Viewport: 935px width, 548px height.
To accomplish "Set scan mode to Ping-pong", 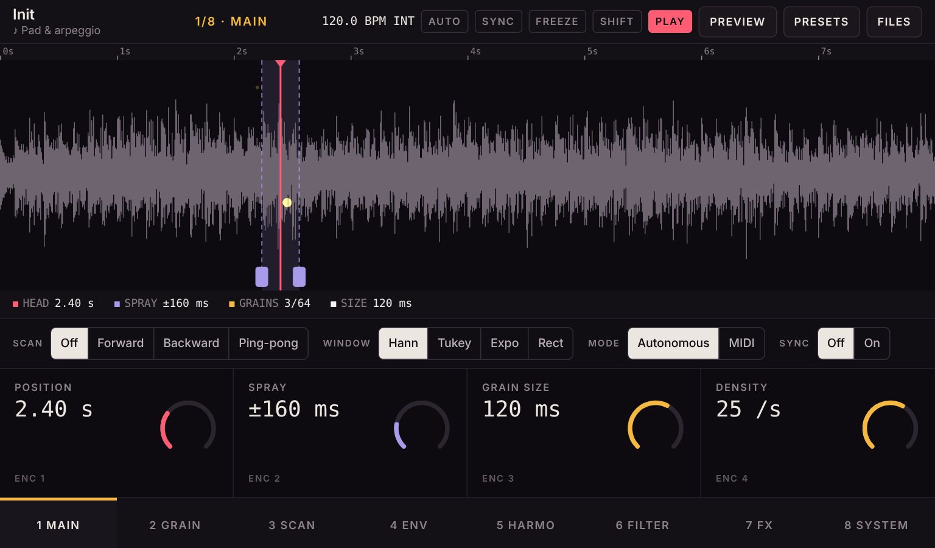I will (268, 343).
